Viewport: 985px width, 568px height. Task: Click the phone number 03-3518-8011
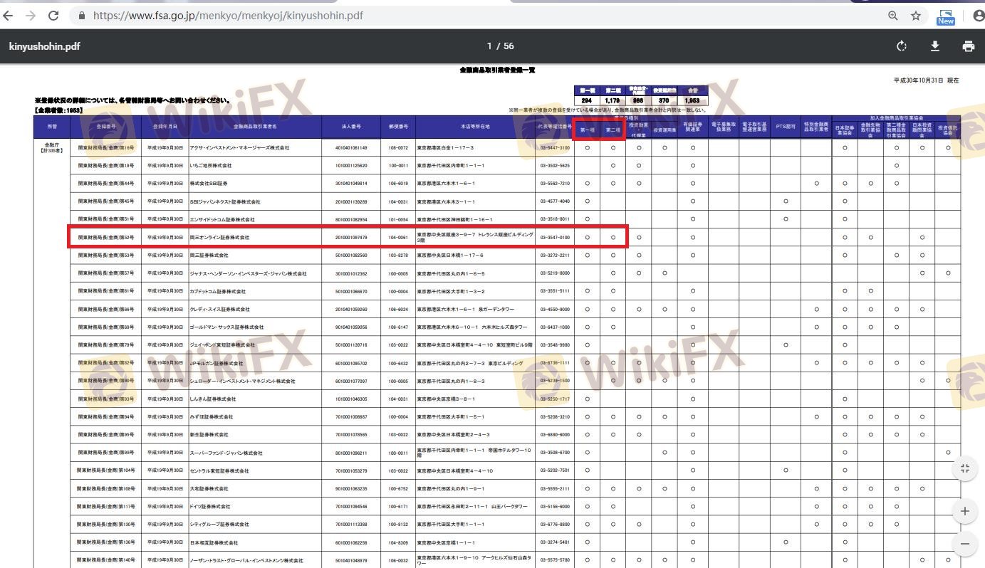point(555,219)
